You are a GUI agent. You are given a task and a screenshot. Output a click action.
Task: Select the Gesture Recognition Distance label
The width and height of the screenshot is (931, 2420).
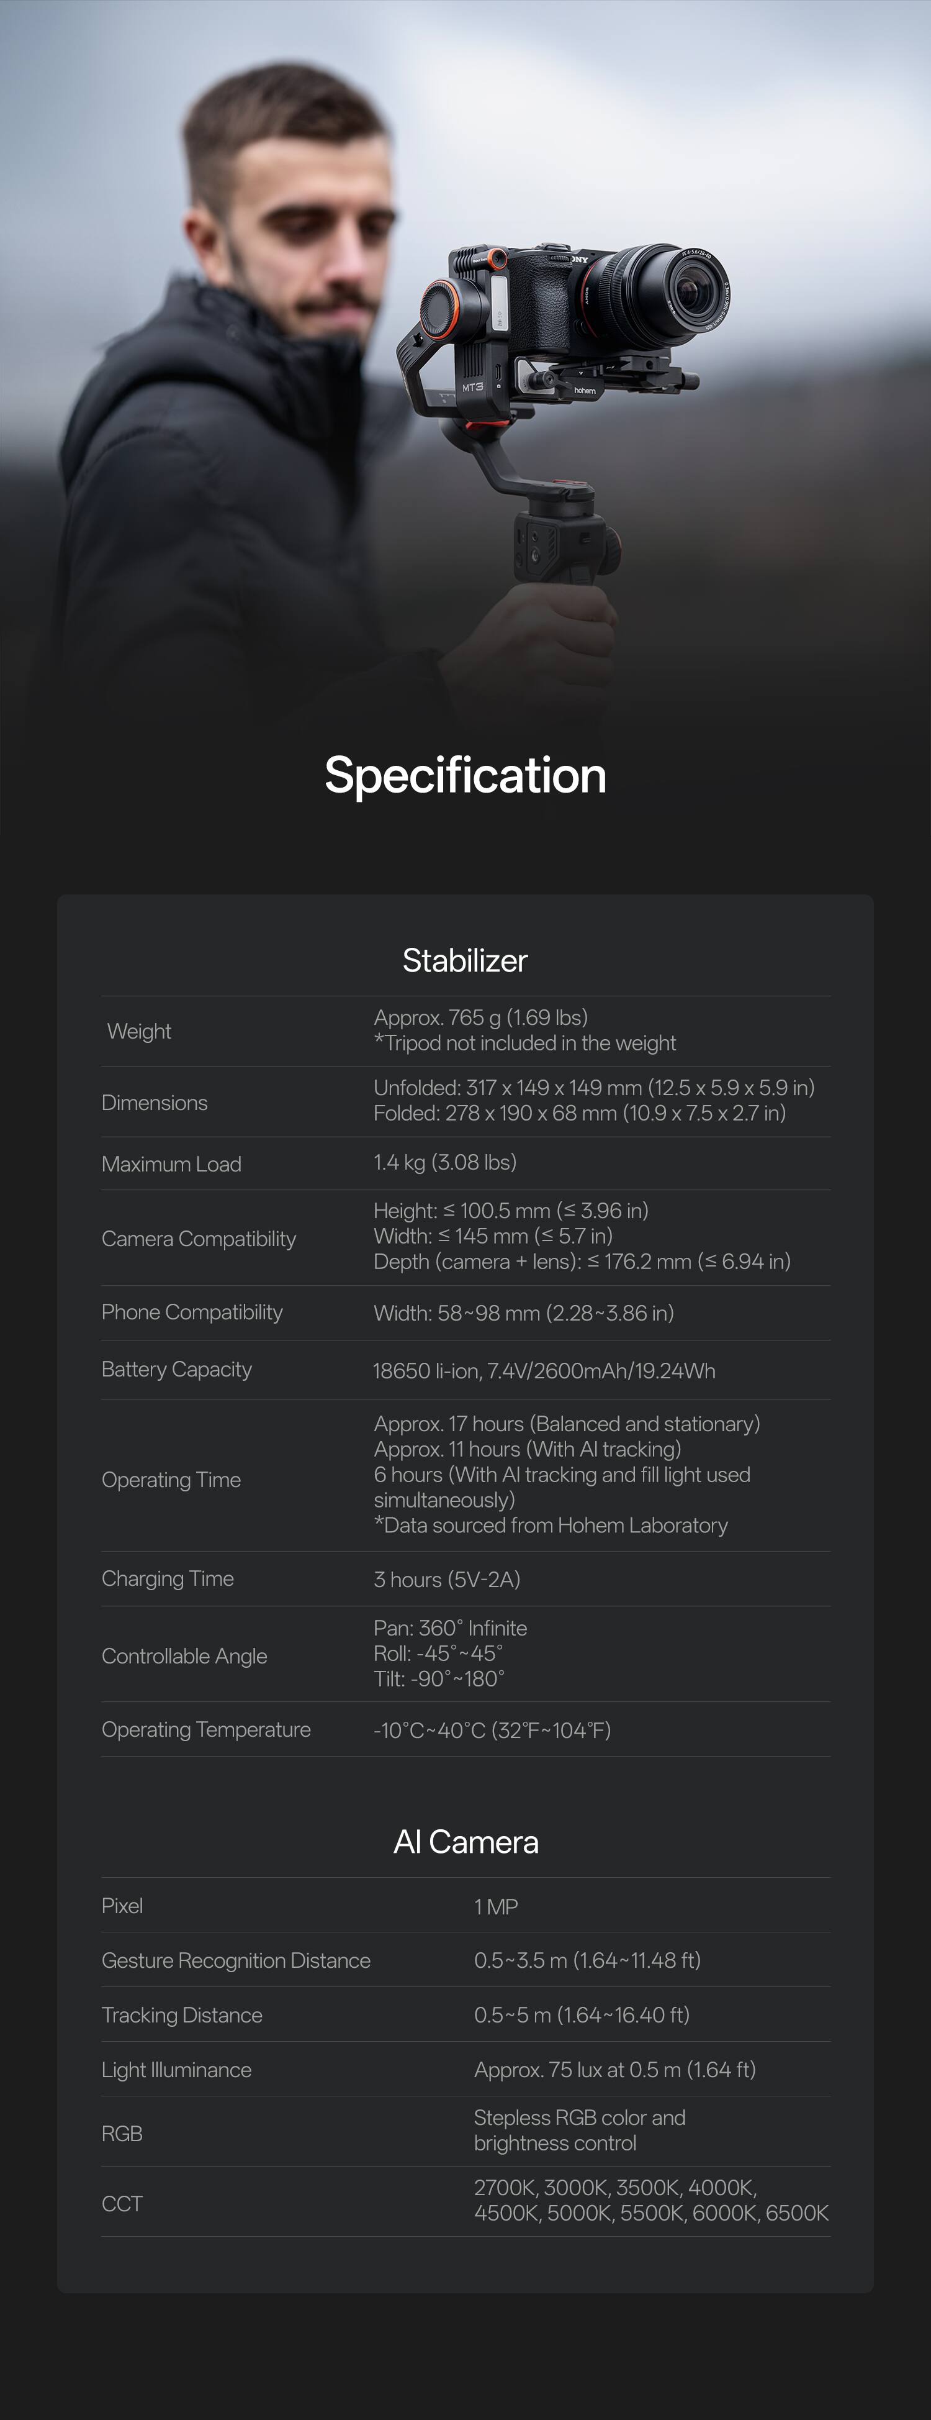click(x=236, y=1960)
